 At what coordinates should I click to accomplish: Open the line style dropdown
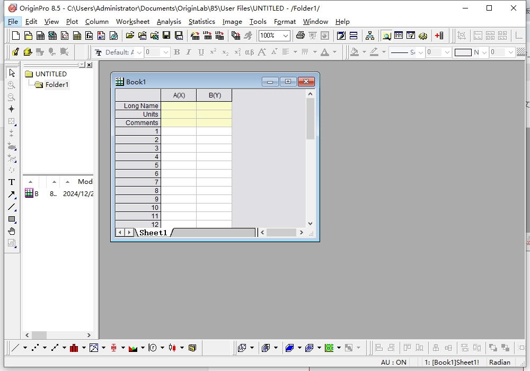pyautogui.click(x=420, y=52)
